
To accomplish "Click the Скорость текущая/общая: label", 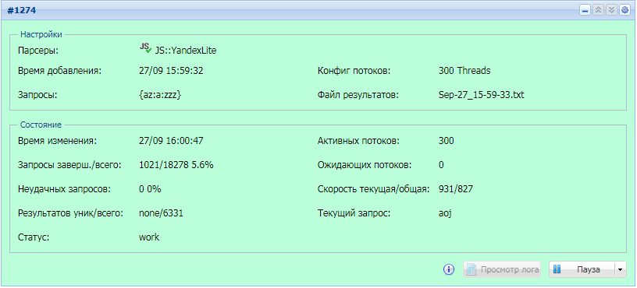I will click(373, 189).
